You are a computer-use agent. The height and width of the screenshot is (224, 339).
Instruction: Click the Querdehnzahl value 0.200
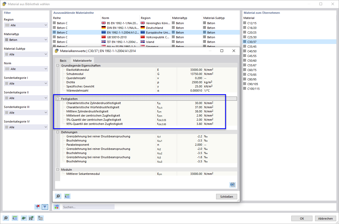(x=198, y=78)
